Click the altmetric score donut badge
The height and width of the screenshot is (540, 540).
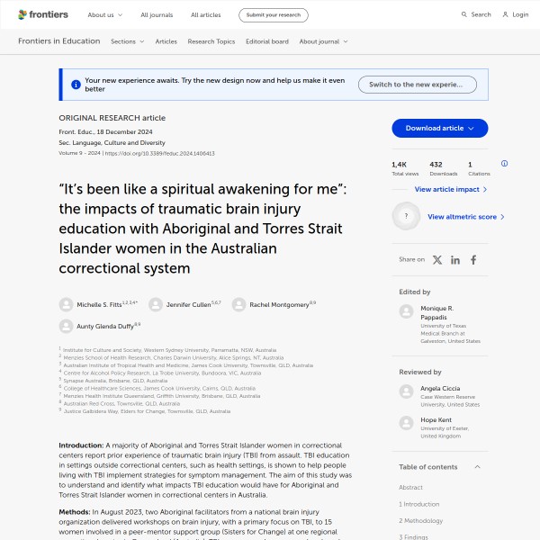[x=407, y=217]
